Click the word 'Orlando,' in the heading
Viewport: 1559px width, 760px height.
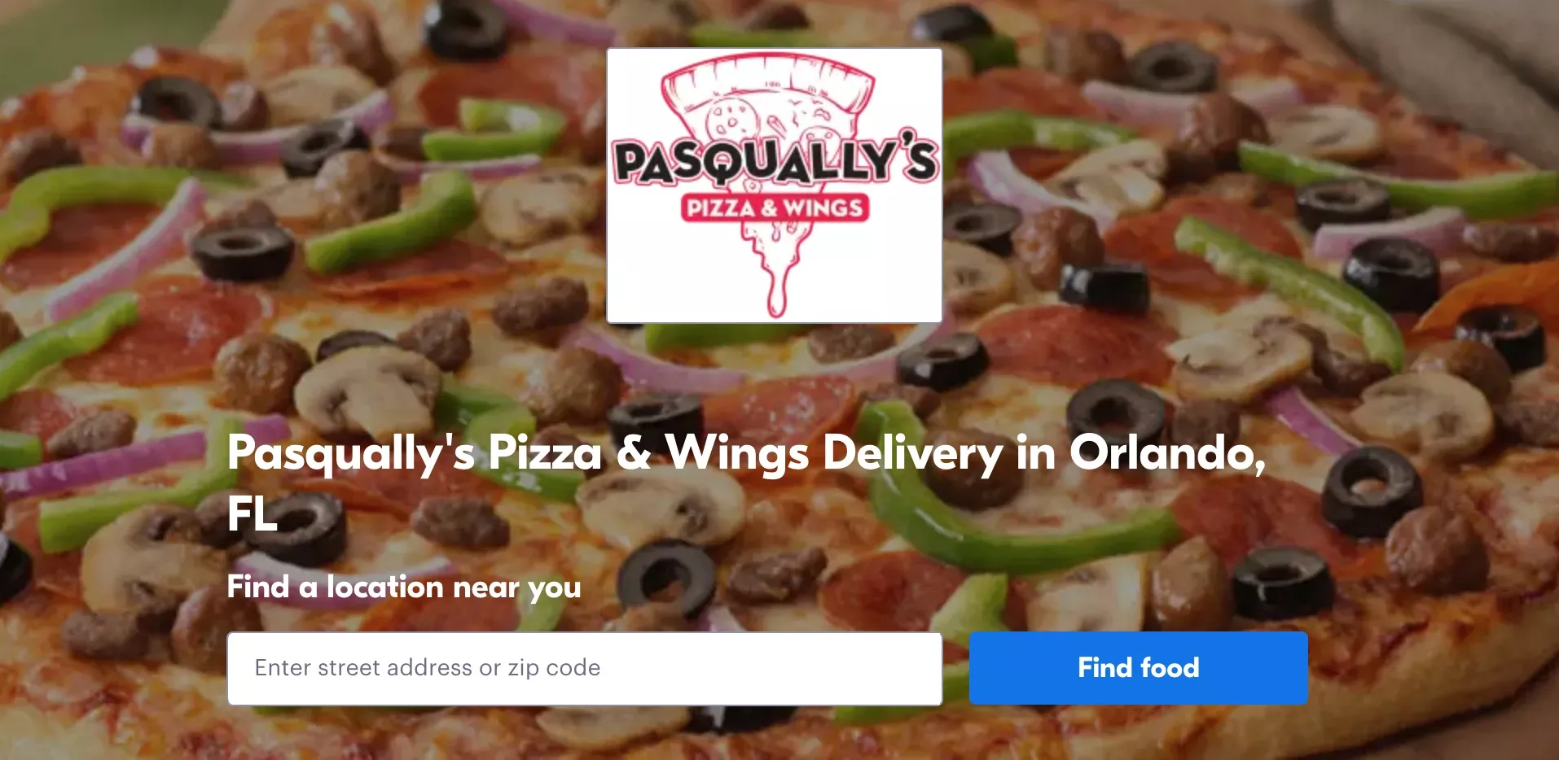click(1168, 452)
